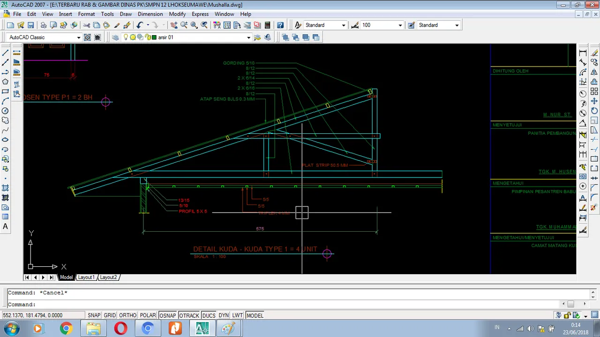Viewport: 600px width, 337px height.
Task: Switch to the Layout2 tab
Action: [x=108, y=277]
